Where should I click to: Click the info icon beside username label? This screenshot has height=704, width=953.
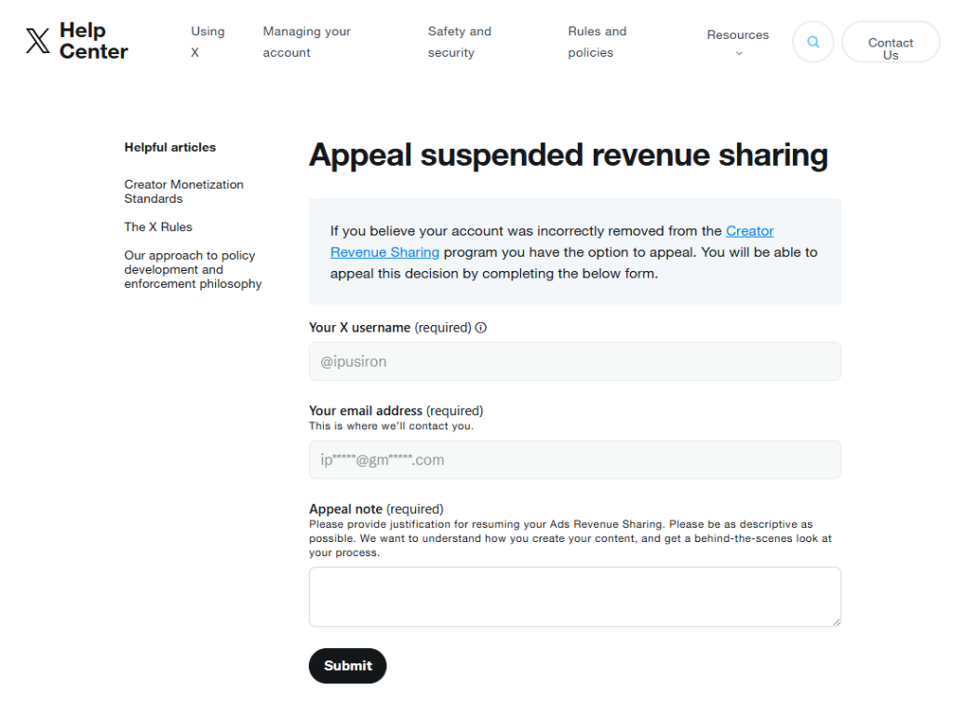[x=481, y=328]
